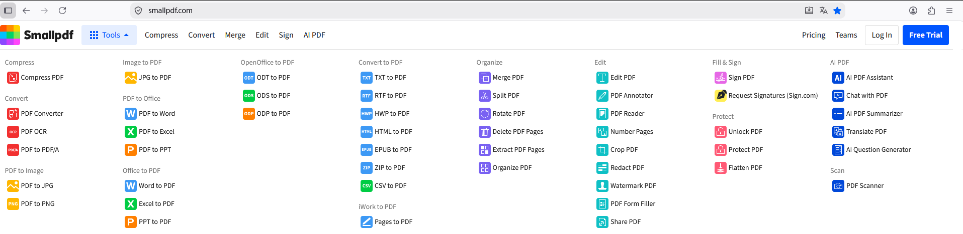
Task: Select the Sign PDF icon
Action: (x=720, y=78)
